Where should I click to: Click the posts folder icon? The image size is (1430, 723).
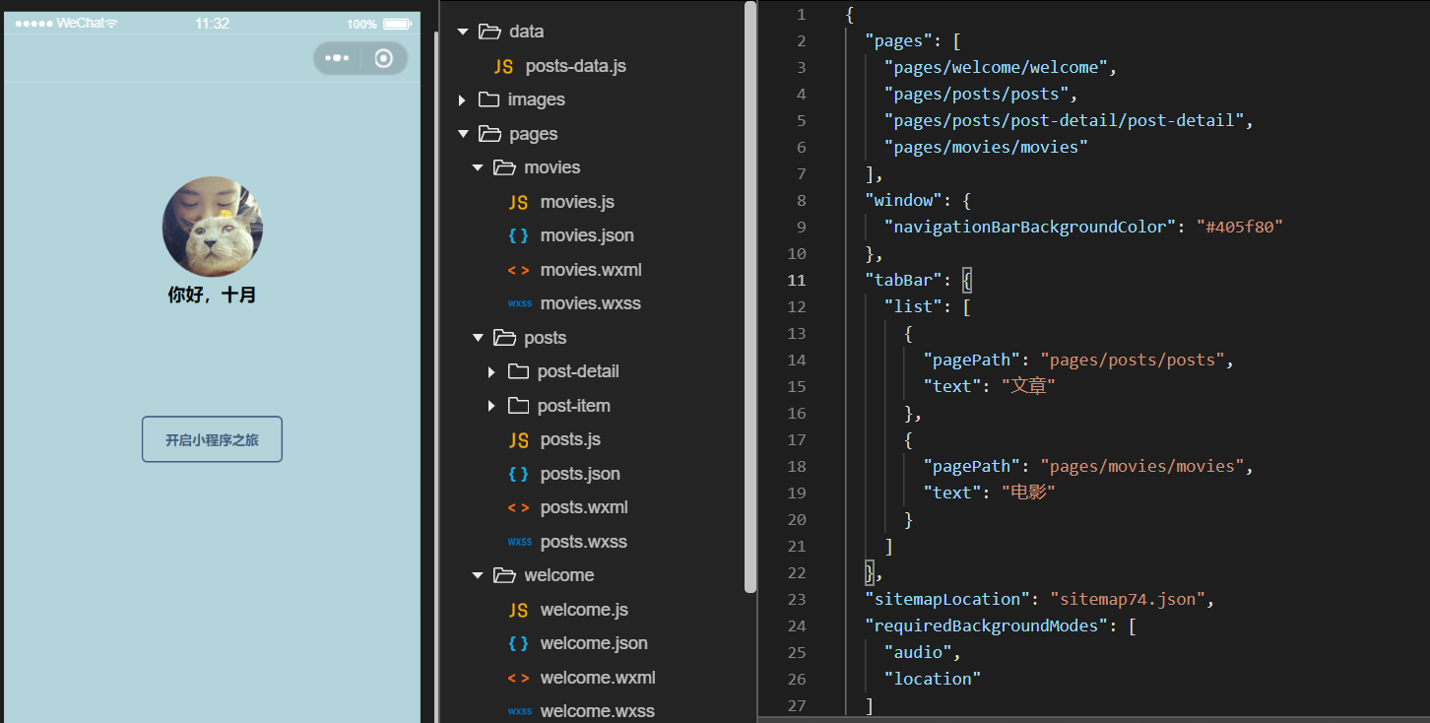[504, 338]
